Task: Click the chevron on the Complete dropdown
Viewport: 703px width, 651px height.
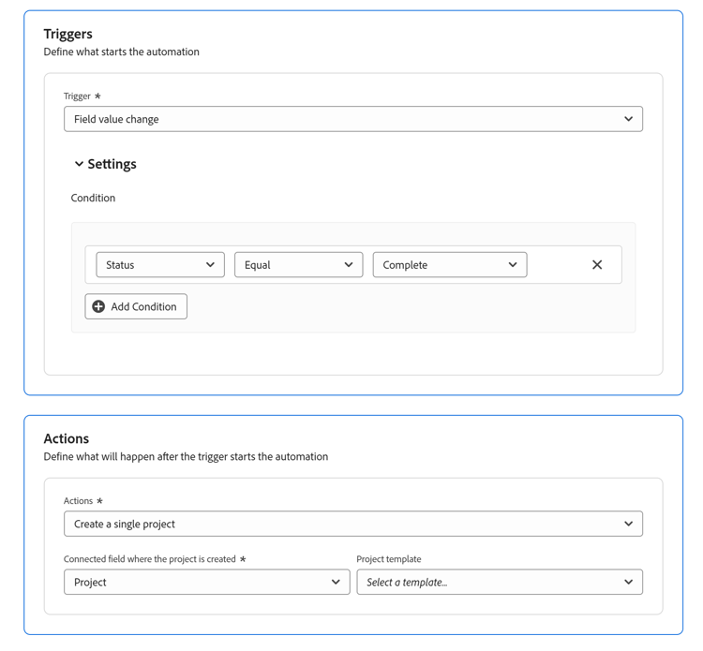Action: [x=513, y=265]
